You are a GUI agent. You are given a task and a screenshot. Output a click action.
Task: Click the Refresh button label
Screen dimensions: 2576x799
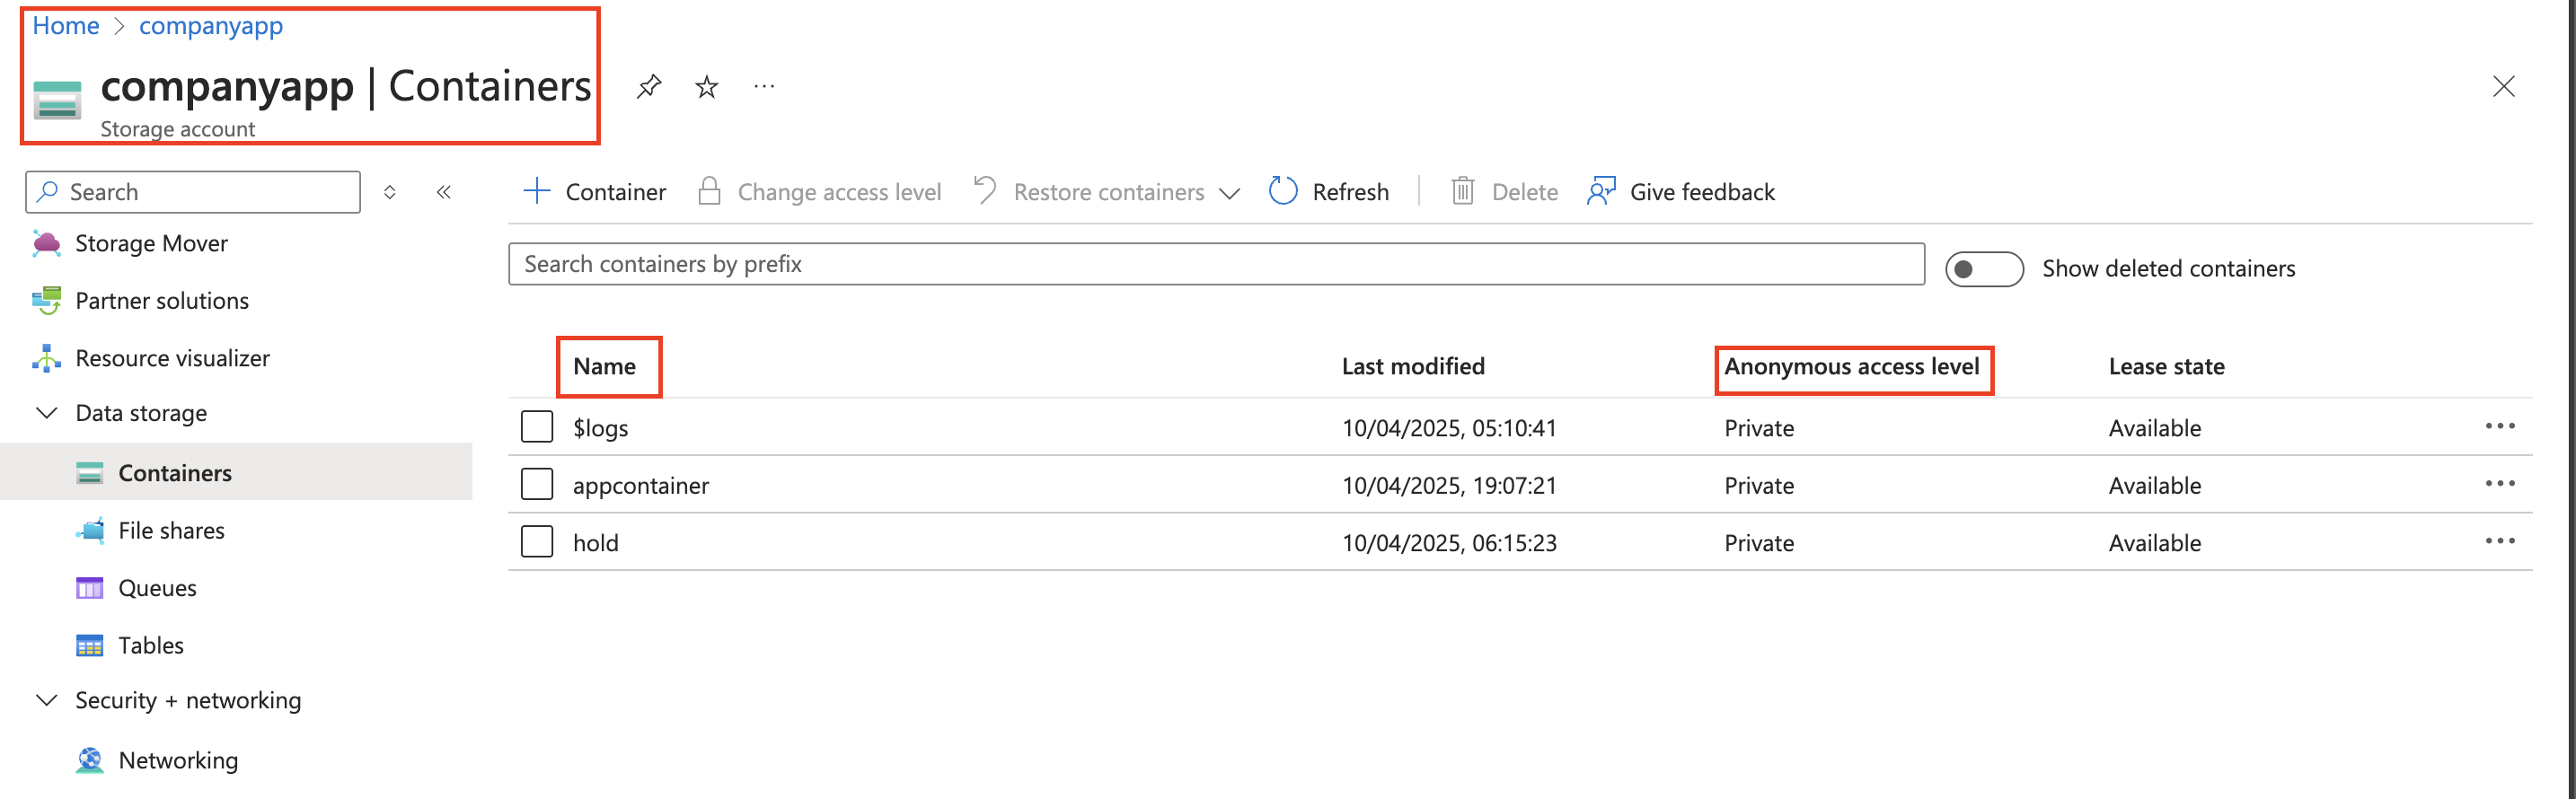click(1350, 192)
